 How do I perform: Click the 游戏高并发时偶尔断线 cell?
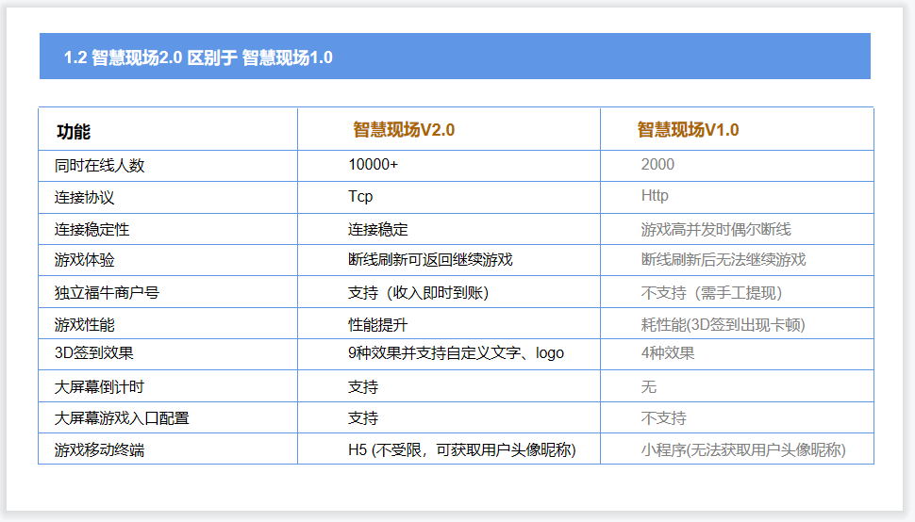coord(716,229)
